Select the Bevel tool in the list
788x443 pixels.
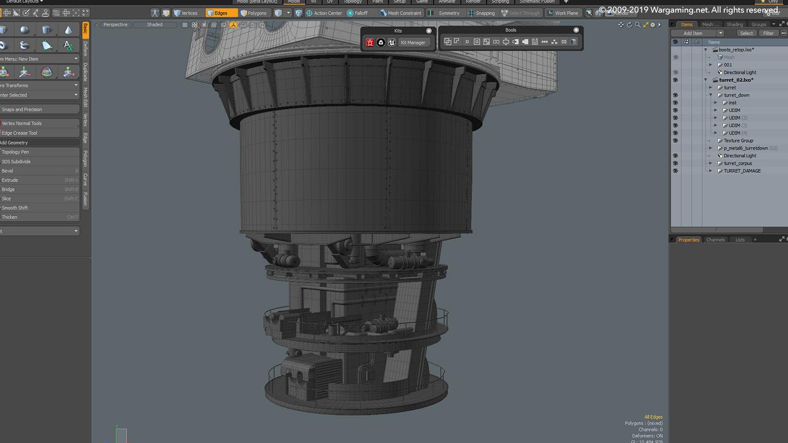[x=8, y=171]
